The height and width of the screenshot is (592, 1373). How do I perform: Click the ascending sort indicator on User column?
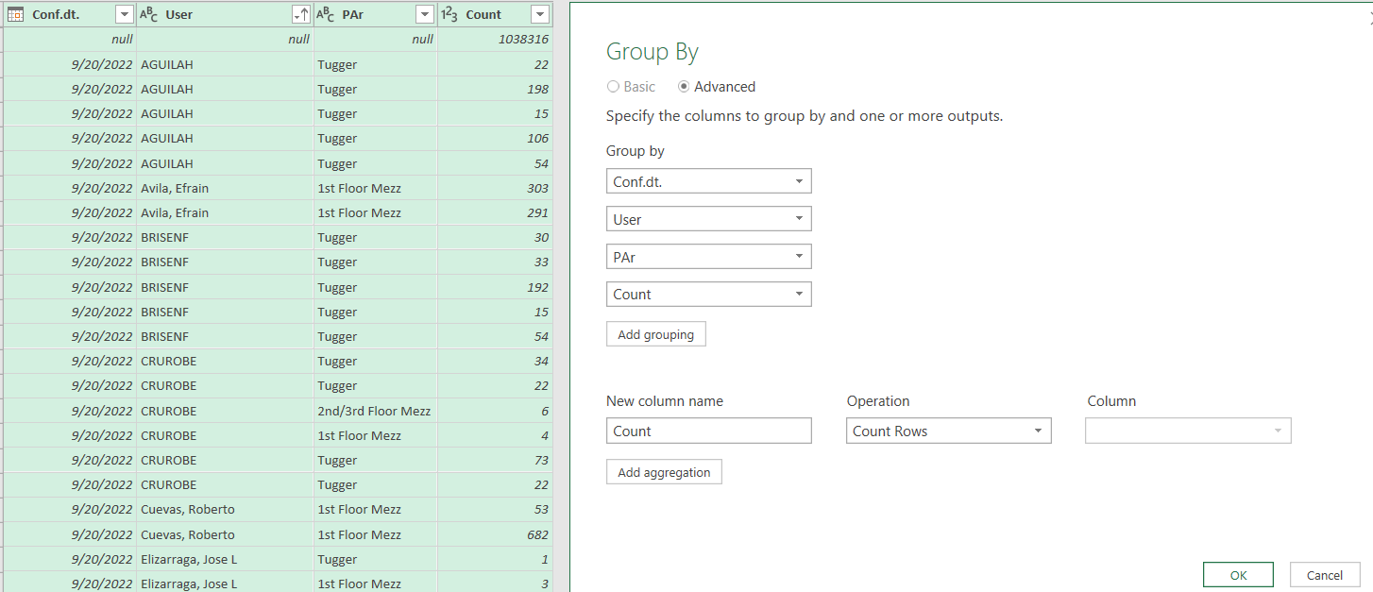click(303, 14)
